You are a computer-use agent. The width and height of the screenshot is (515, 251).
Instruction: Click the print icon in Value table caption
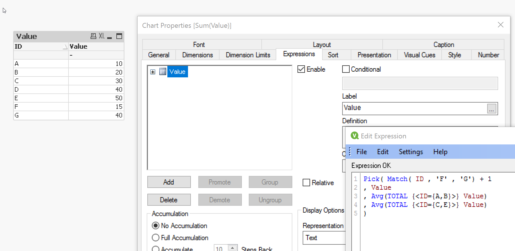[93, 36]
